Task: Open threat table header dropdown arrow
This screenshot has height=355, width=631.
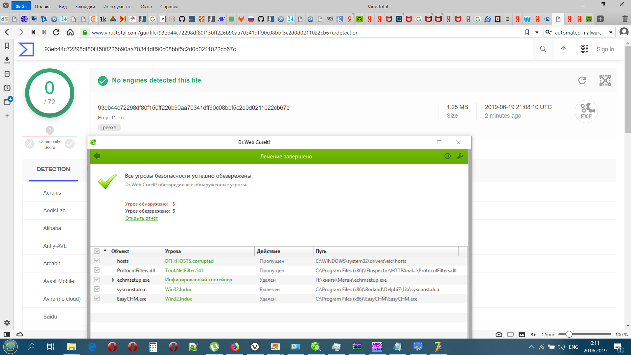Action: click(105, 251)
